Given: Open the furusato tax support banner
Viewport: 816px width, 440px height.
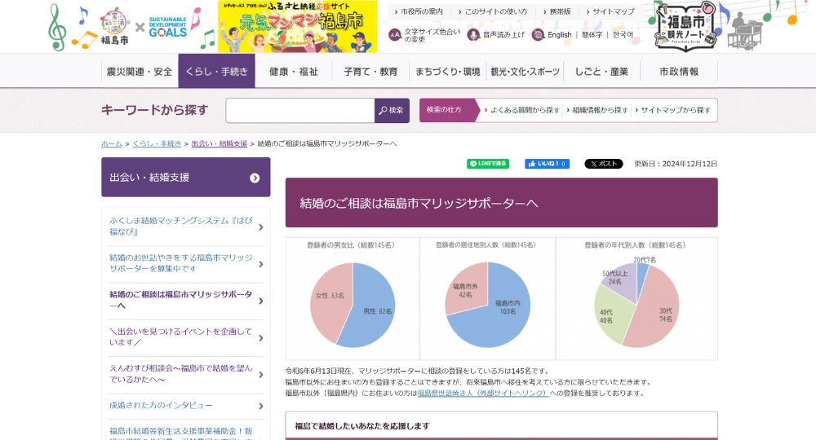Looking at the screenshot, I should [297, 26].
